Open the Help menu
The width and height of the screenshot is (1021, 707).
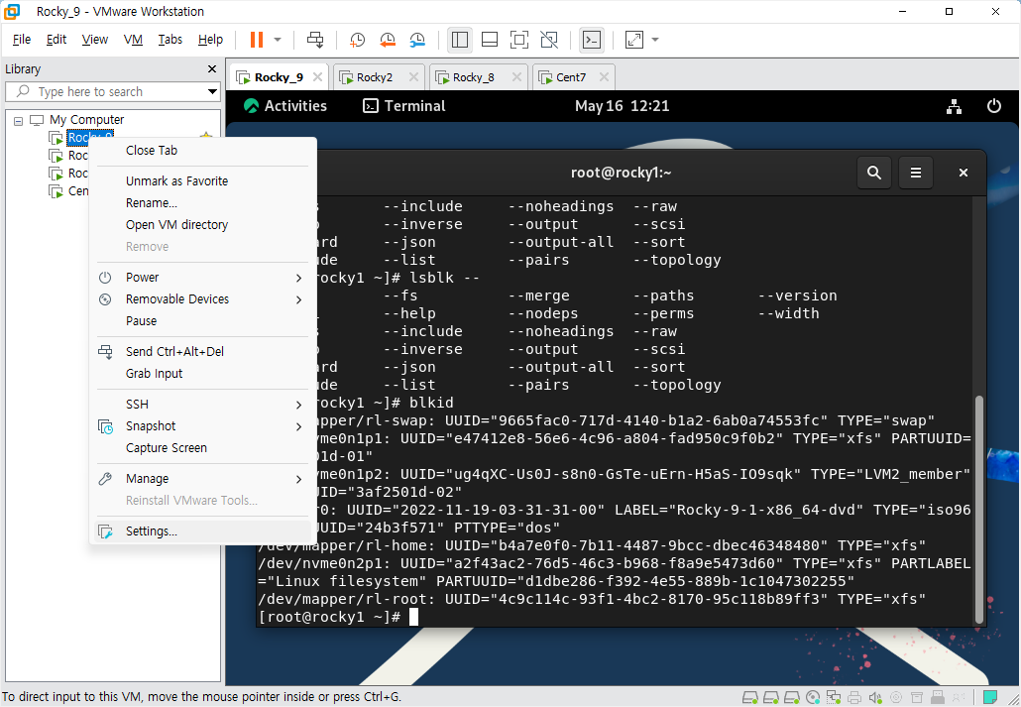point(210,40)
